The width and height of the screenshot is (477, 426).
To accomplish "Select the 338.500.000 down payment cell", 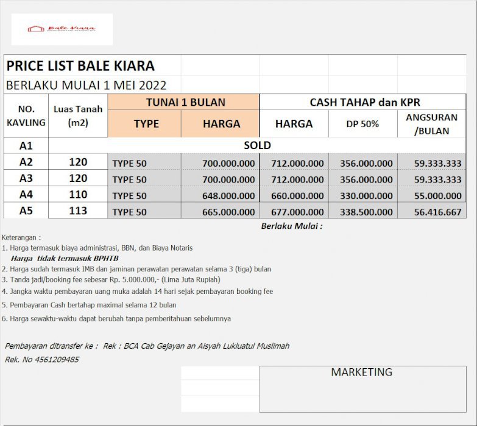I will 363,212.
